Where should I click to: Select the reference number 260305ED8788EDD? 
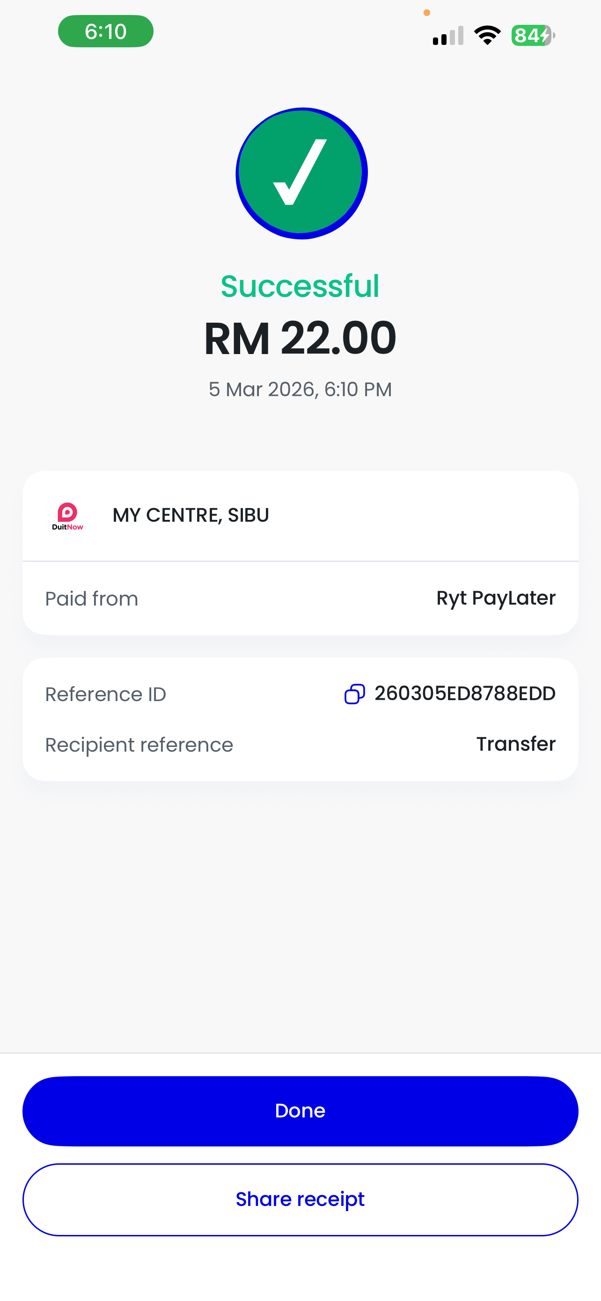[465, 694]
